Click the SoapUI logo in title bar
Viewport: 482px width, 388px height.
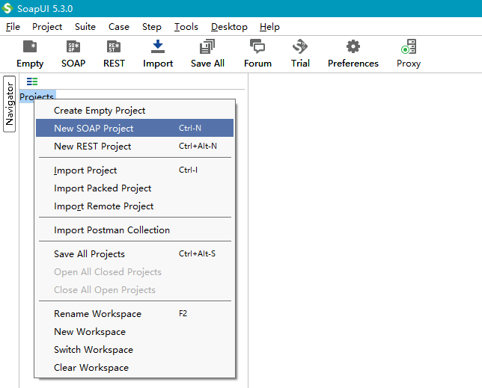coord(7,8)
